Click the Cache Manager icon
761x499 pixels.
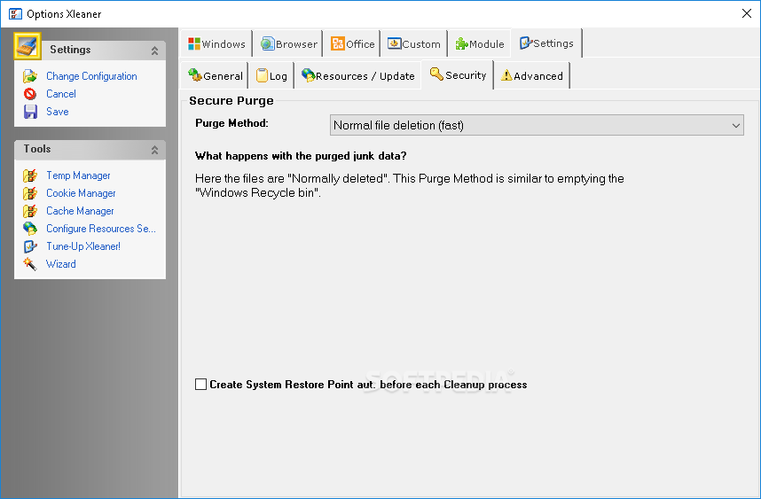tap(30, 211)
